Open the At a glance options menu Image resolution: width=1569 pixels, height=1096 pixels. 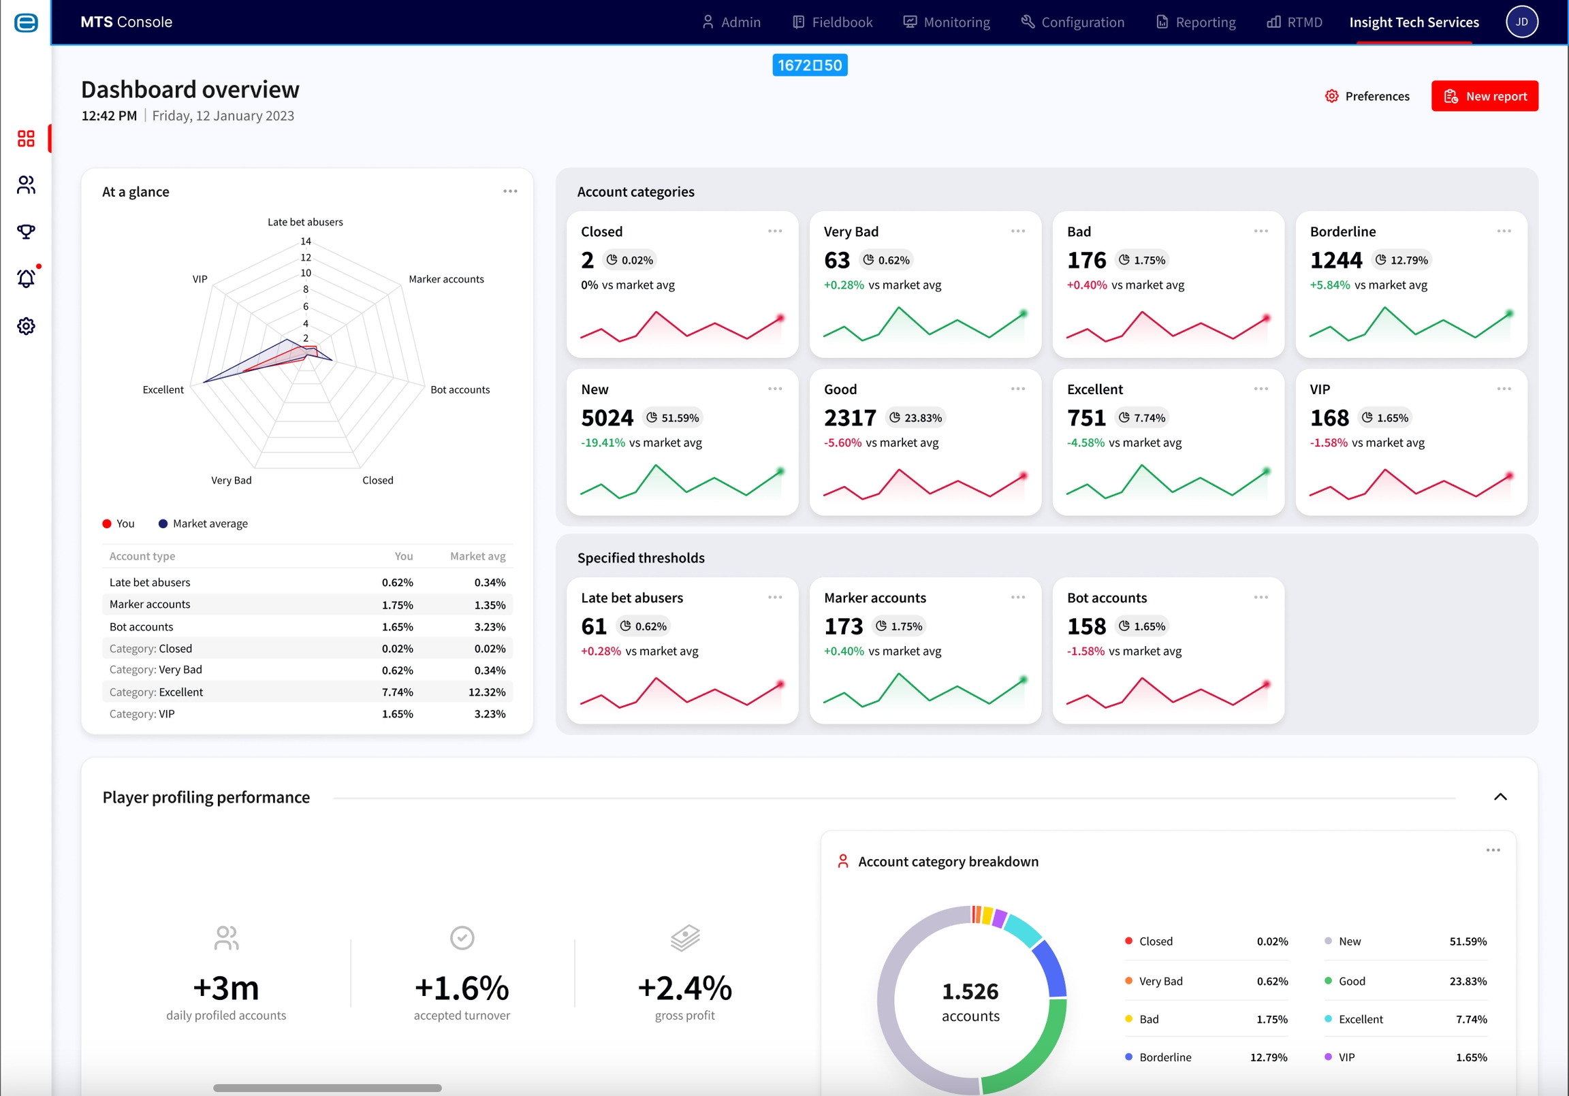[x=510, y=191]
